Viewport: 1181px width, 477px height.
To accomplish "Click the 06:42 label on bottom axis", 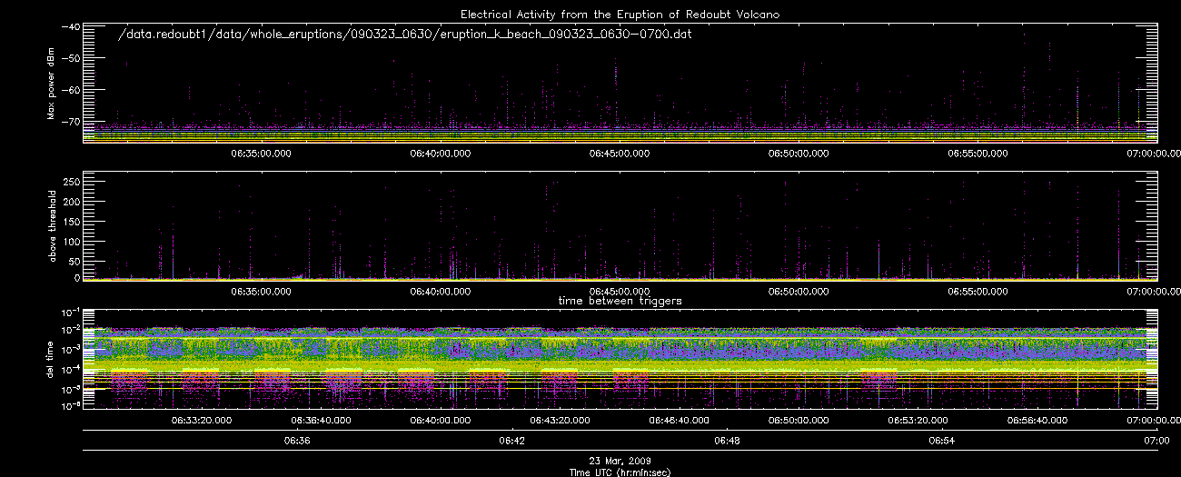I will [512, 441].
